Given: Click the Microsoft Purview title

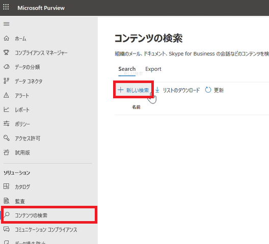Looking at the screenshot, I should (x=41, y=8).
